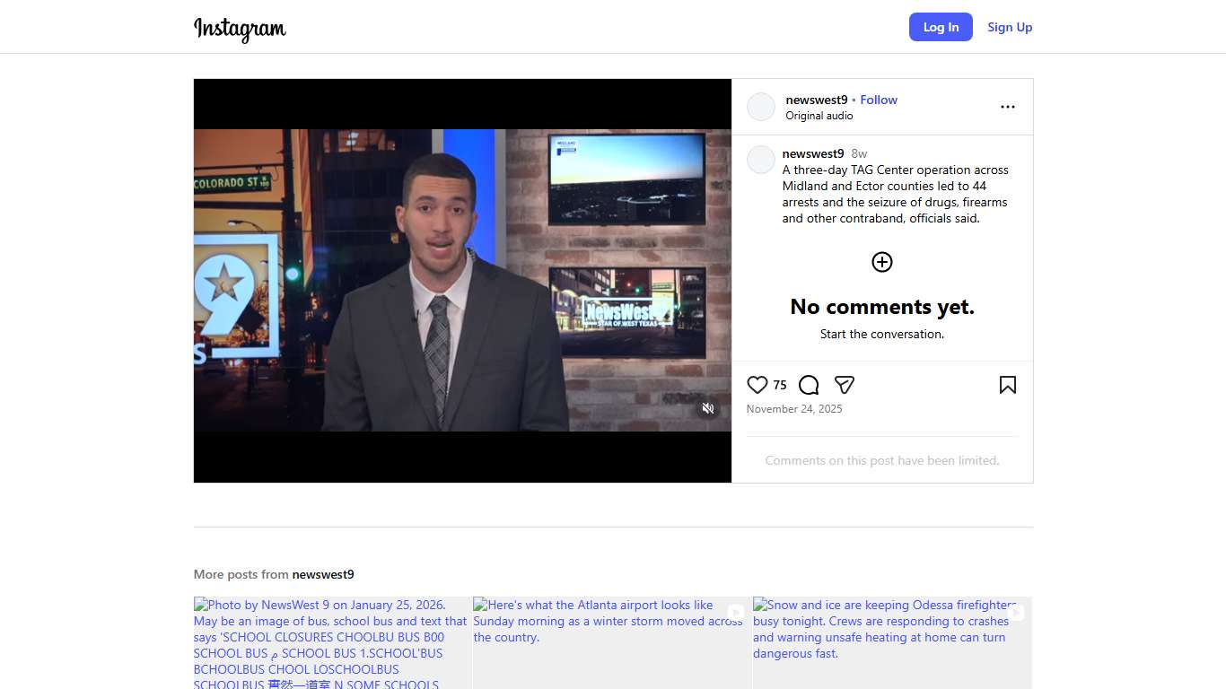Save post with the bookmark icon
The height and width of the screenshot is (689, 1226).
[x=1007, y=385]
